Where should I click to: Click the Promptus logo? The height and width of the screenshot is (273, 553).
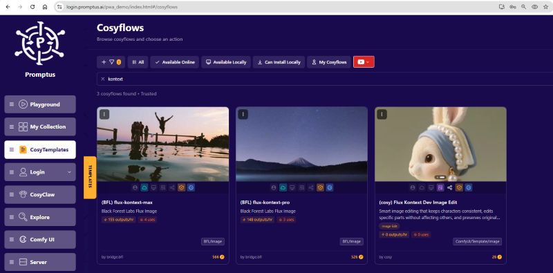tap(40, 43)
